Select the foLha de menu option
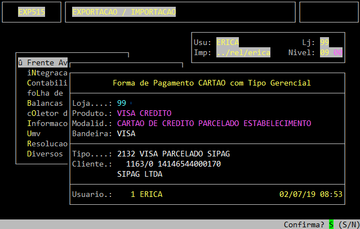The image size is (360, 229). (x=45, y=93)
